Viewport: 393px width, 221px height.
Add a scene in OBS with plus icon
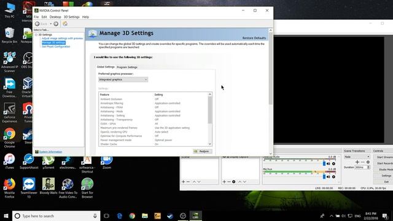click(184, 182)
